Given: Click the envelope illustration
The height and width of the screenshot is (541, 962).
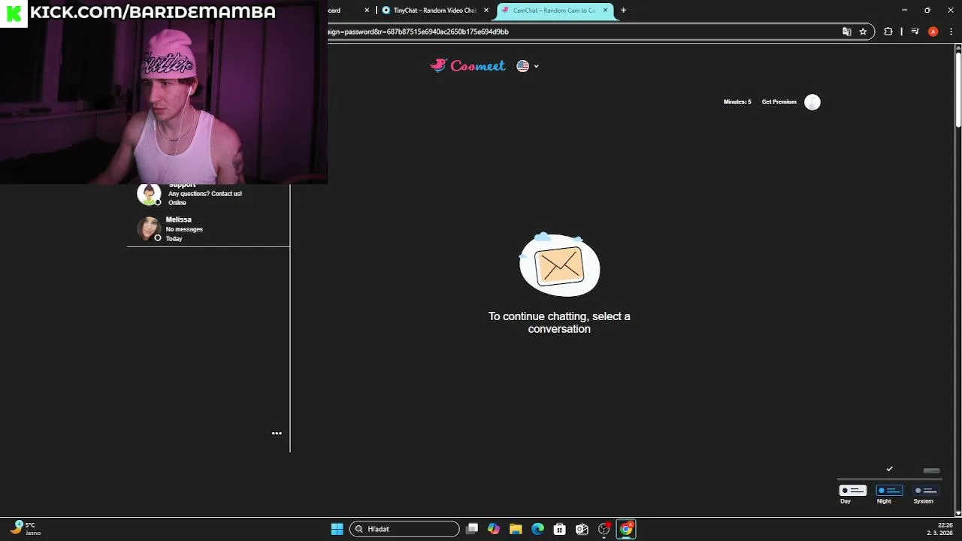Looking at the screenshot, I should tap(559, 265).
